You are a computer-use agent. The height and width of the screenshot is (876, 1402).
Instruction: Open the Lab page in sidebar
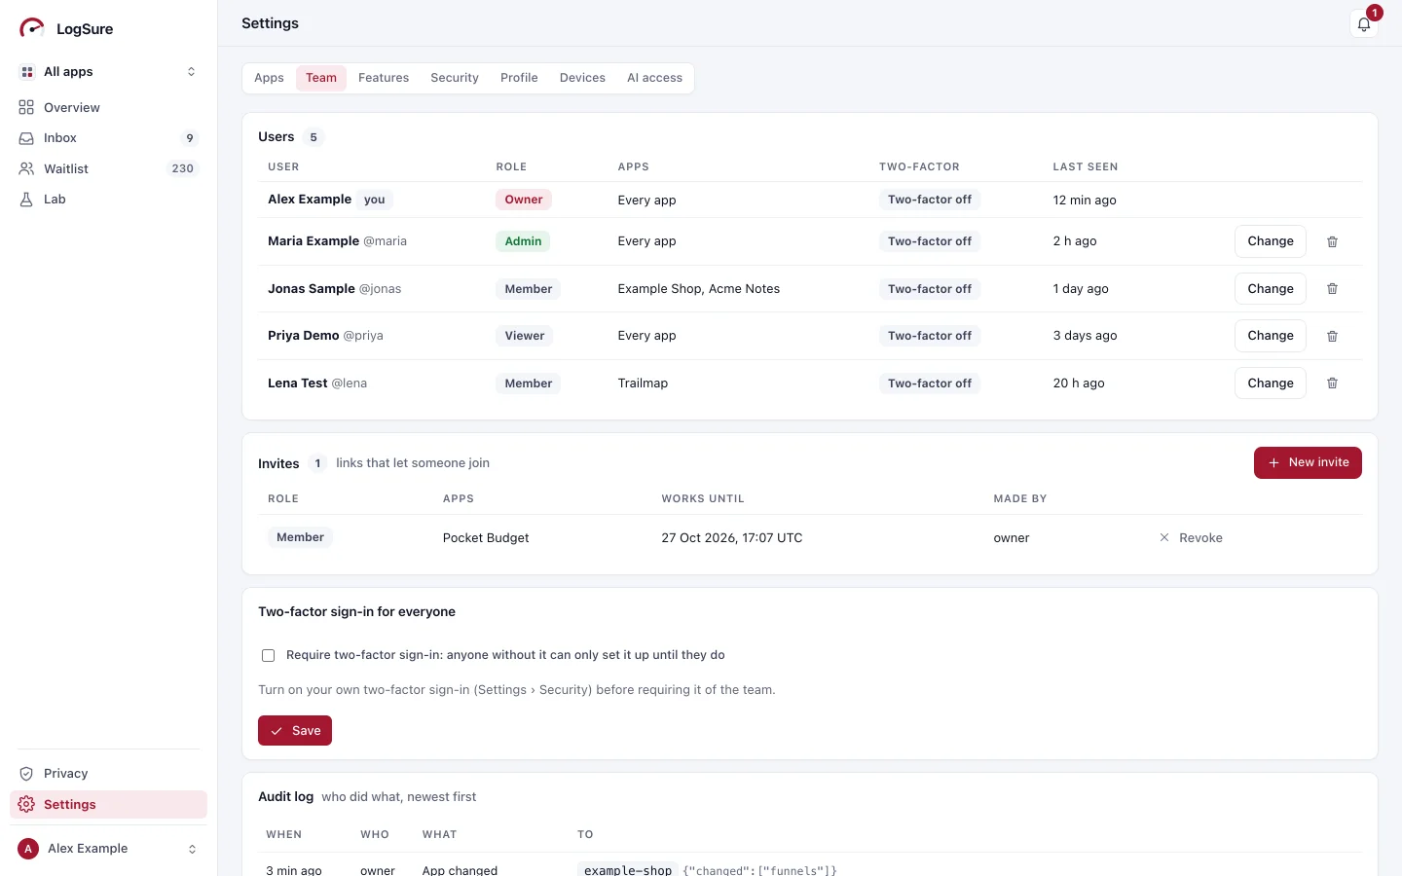[x=108, y=200]
